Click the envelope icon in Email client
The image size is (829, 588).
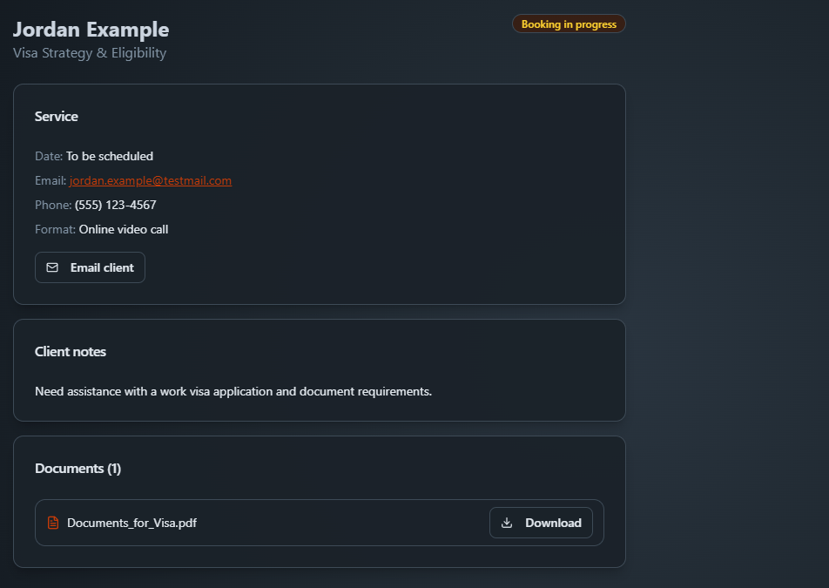52,267
